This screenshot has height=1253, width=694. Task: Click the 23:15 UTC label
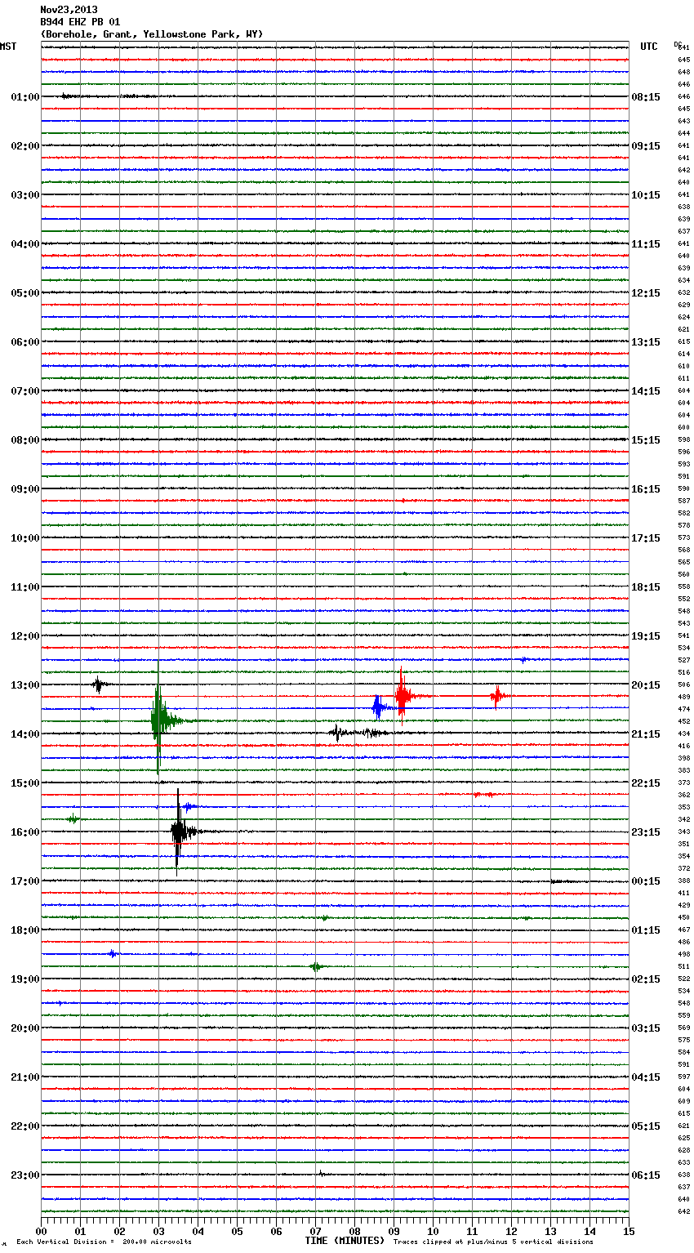pos(646,832)
